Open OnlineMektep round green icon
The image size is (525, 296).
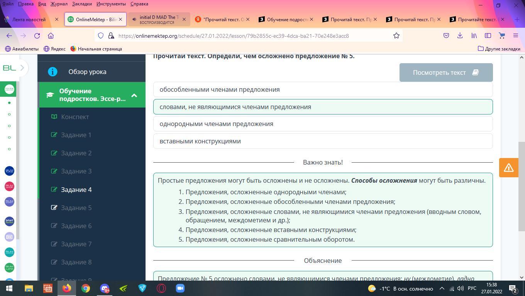click(9, 89)
